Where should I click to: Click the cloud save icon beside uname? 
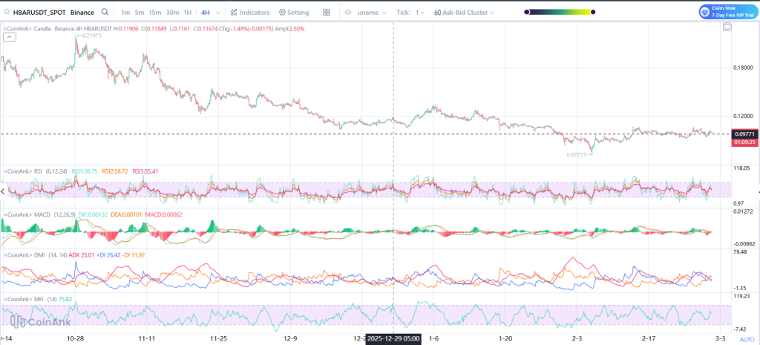(347, 13)
